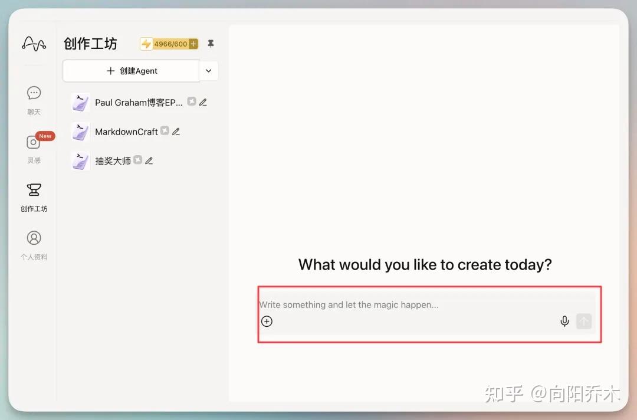The height and width of the screenshot is (420, 637).
Task: Open the 聊天 chat bubble icon
Action: (x=34, y=93)
